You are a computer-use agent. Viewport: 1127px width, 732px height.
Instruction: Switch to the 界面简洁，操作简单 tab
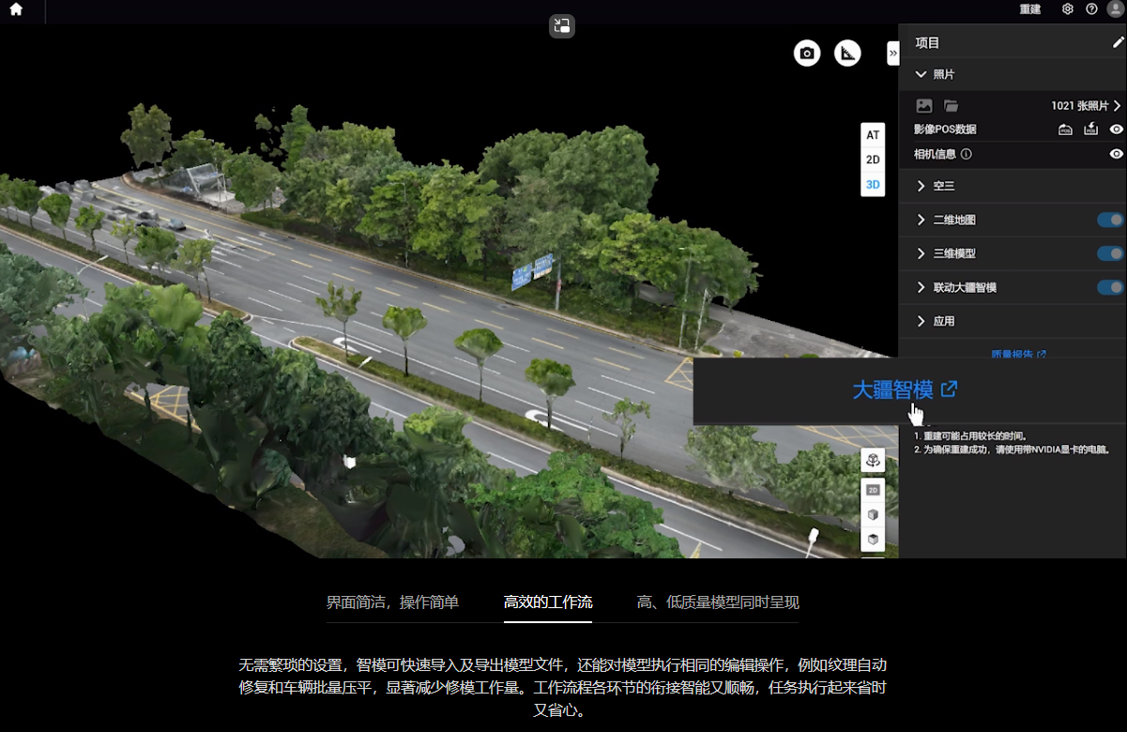pyautogui.click(x=392, y=602)
